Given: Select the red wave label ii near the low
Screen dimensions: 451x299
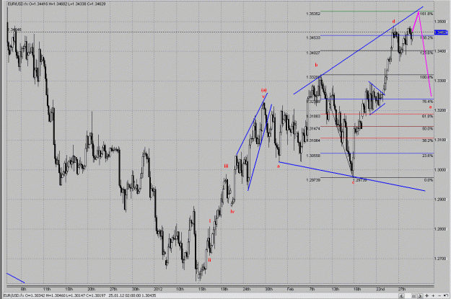Looking at the screenshot, I should point(210,260).
